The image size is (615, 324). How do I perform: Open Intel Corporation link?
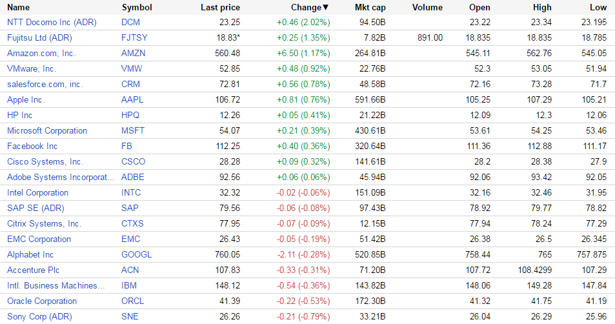pyautogui.click(x=37, y=192)
